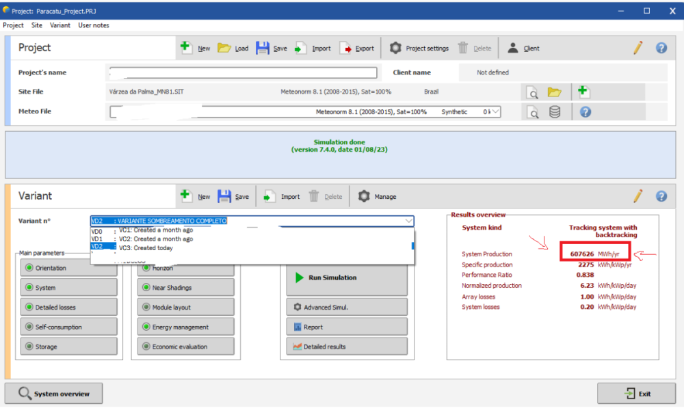Click Run Simulation button

(x=346, y=278)
